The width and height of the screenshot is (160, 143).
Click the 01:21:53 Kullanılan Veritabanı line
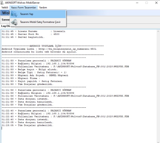coord(65,67)
